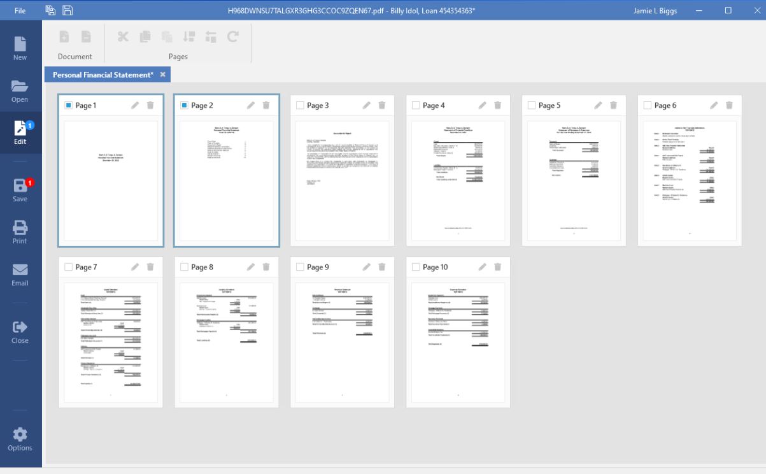766x474 pixels.
Task: Open Options from the sidebar
Action: [x=20, y=440]
